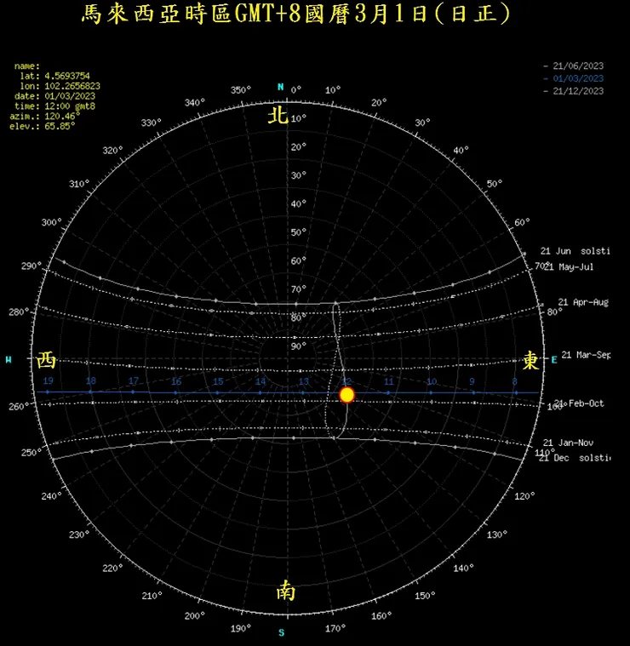Click the 350° azimuth label

[241, 90]
